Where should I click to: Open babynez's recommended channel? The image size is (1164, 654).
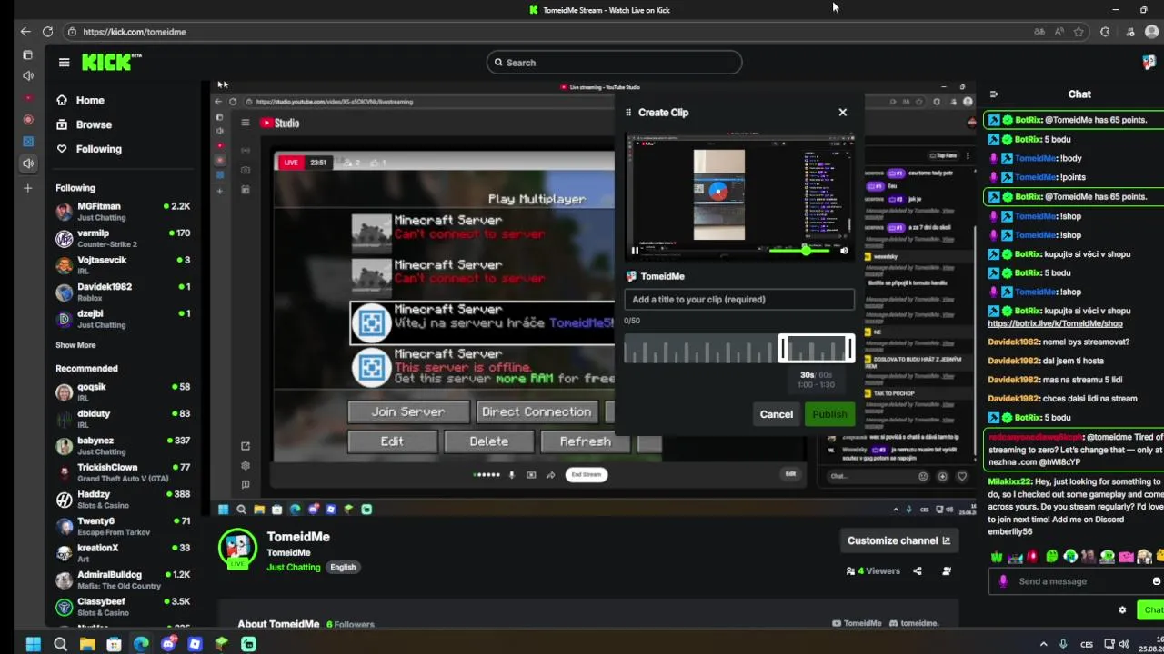[x=123, y=446]
